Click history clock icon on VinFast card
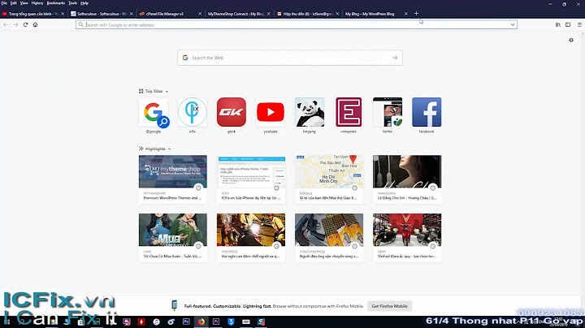 (433, 246)
